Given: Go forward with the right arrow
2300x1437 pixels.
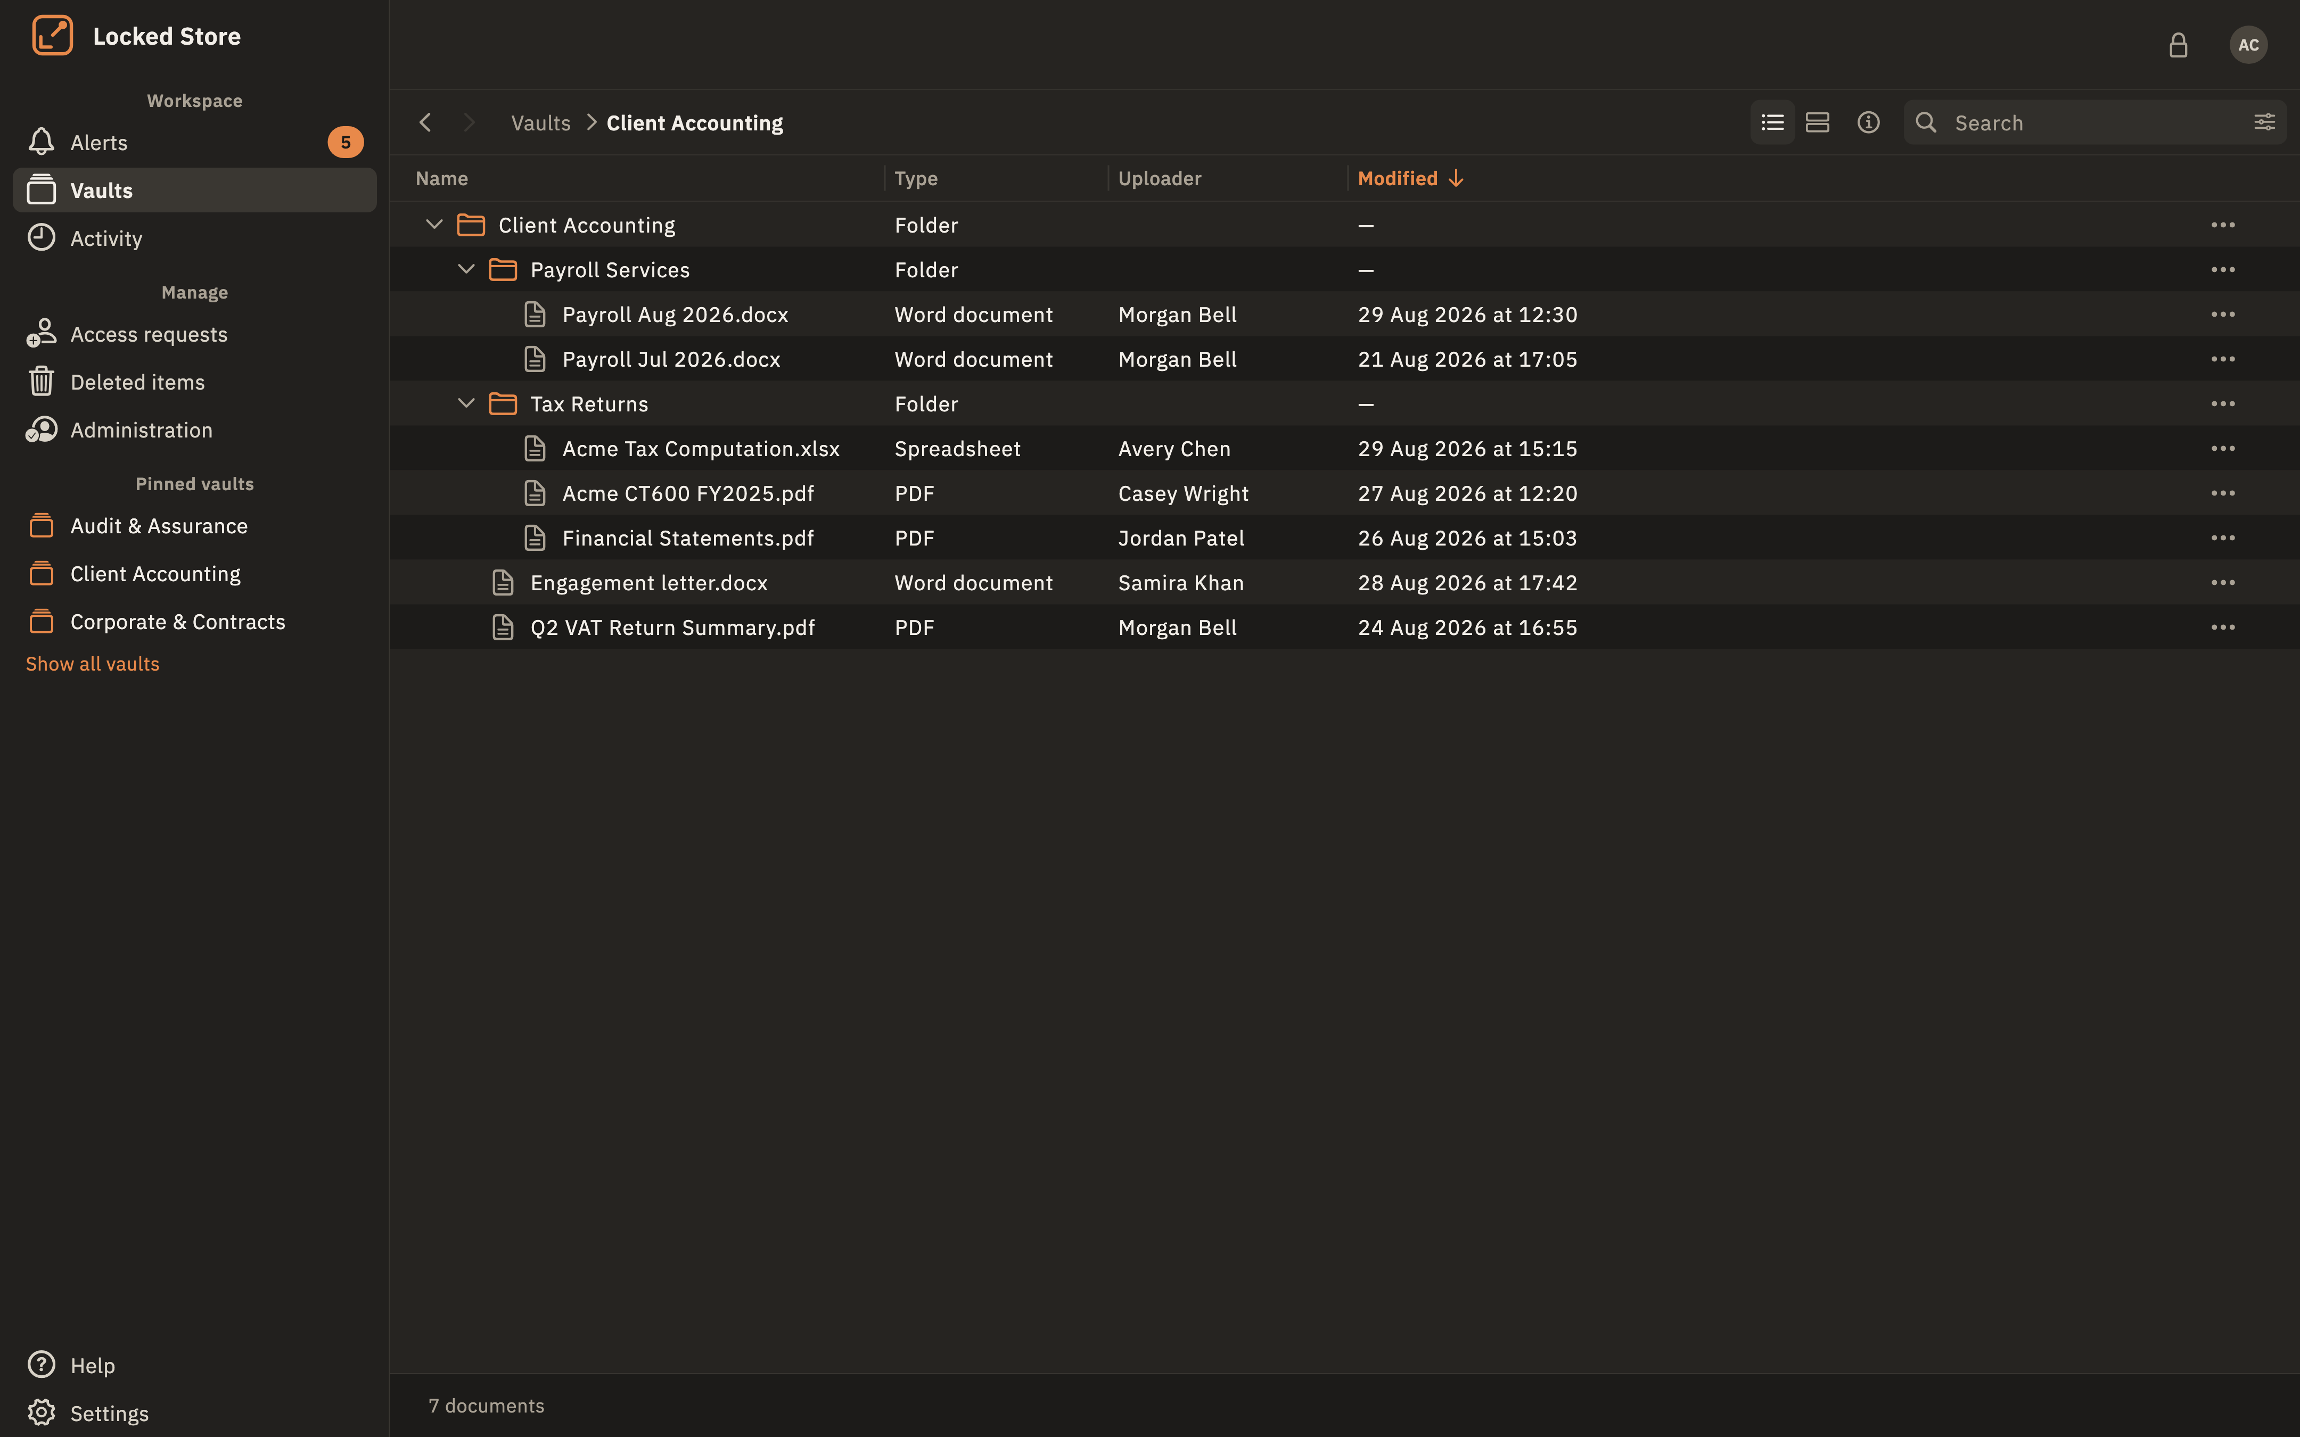Looking at the screenshot, I should tap(469, 122).
